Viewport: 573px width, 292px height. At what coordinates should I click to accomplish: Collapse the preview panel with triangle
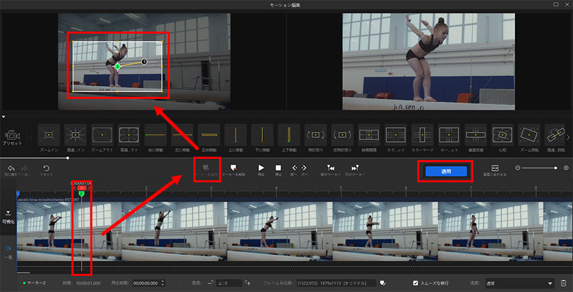coord(3,117)
